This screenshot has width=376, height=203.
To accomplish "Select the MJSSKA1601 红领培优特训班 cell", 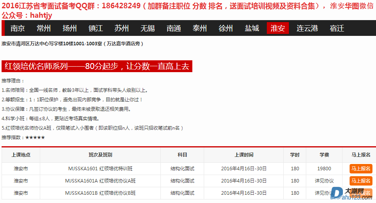I will pos(100,169).
